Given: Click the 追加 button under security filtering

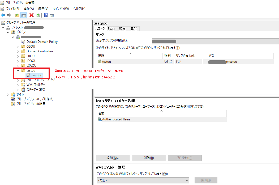Looking at the screenshot, I should [113, 158].
